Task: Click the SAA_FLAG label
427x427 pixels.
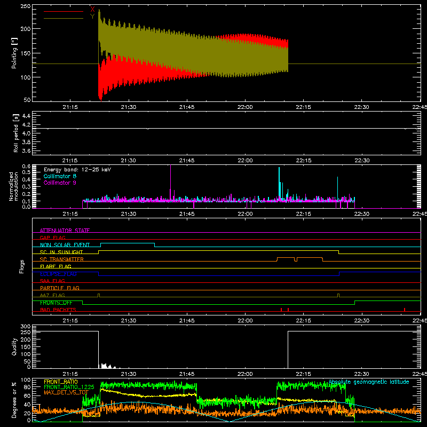Action: pyautogui.click(x=52, y=281)
